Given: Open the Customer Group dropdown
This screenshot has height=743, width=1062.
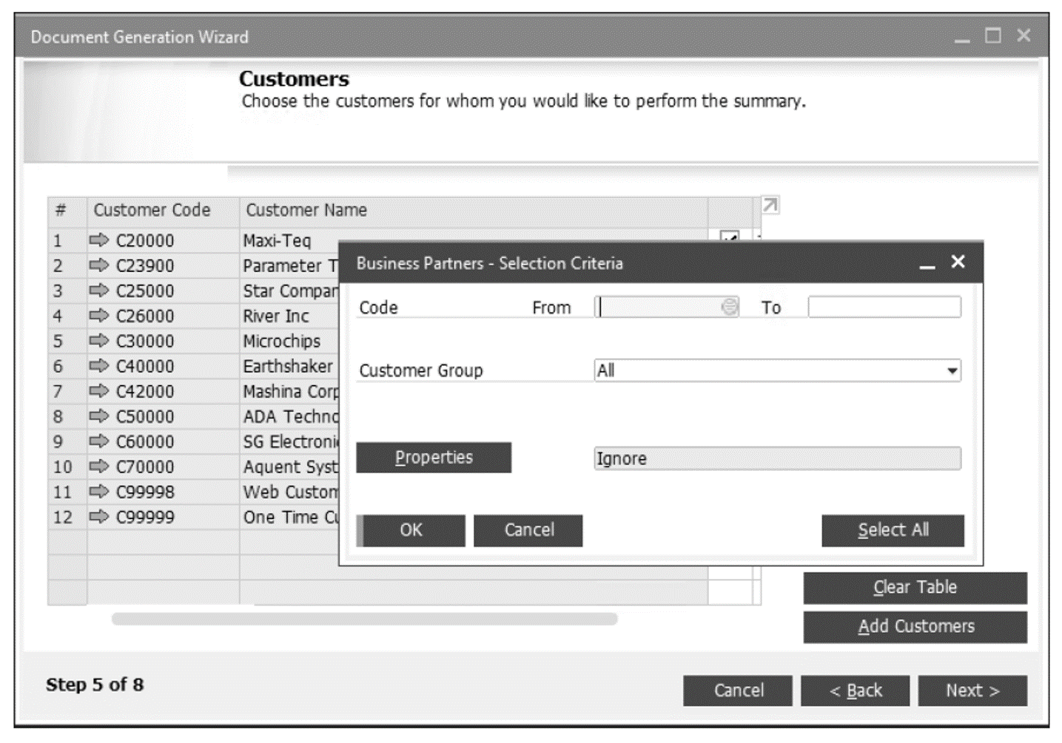Looking at the screenshot, I should pos(951,370).
